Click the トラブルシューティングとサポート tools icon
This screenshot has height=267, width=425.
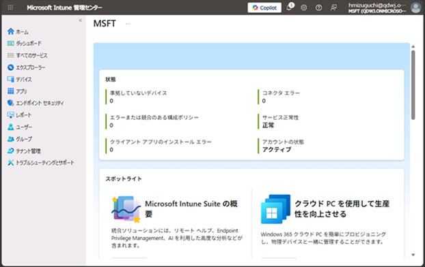[10, 163]
